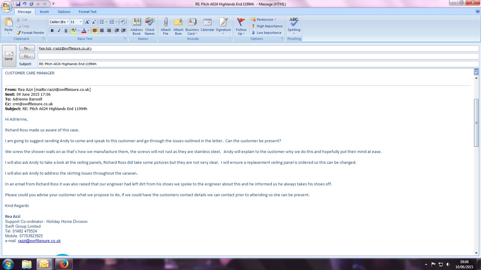Click the message body vertical scrollbar thumb
Viewport: 481px width, 270px height.
coord(476,123)
